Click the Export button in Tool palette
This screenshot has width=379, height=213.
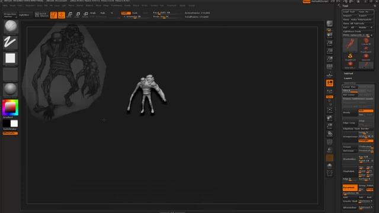pyautogui.click(x=365, y=16)
